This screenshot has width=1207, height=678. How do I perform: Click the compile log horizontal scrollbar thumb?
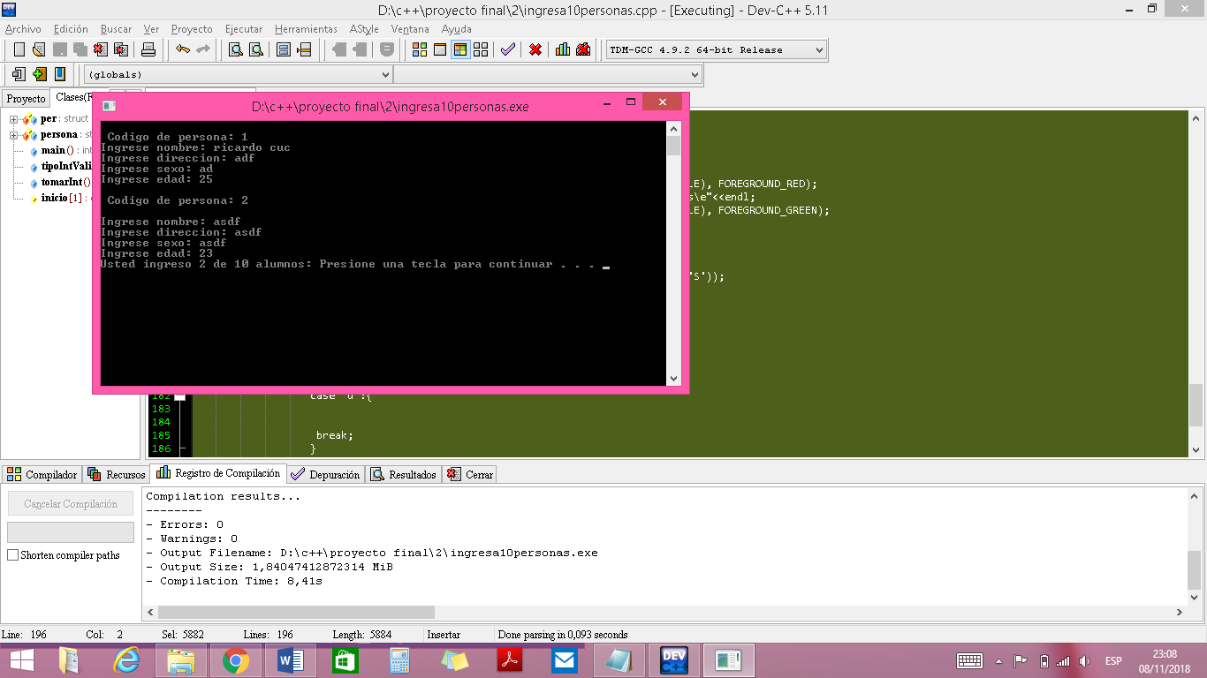pyautogui.click(x=296, y=612)
